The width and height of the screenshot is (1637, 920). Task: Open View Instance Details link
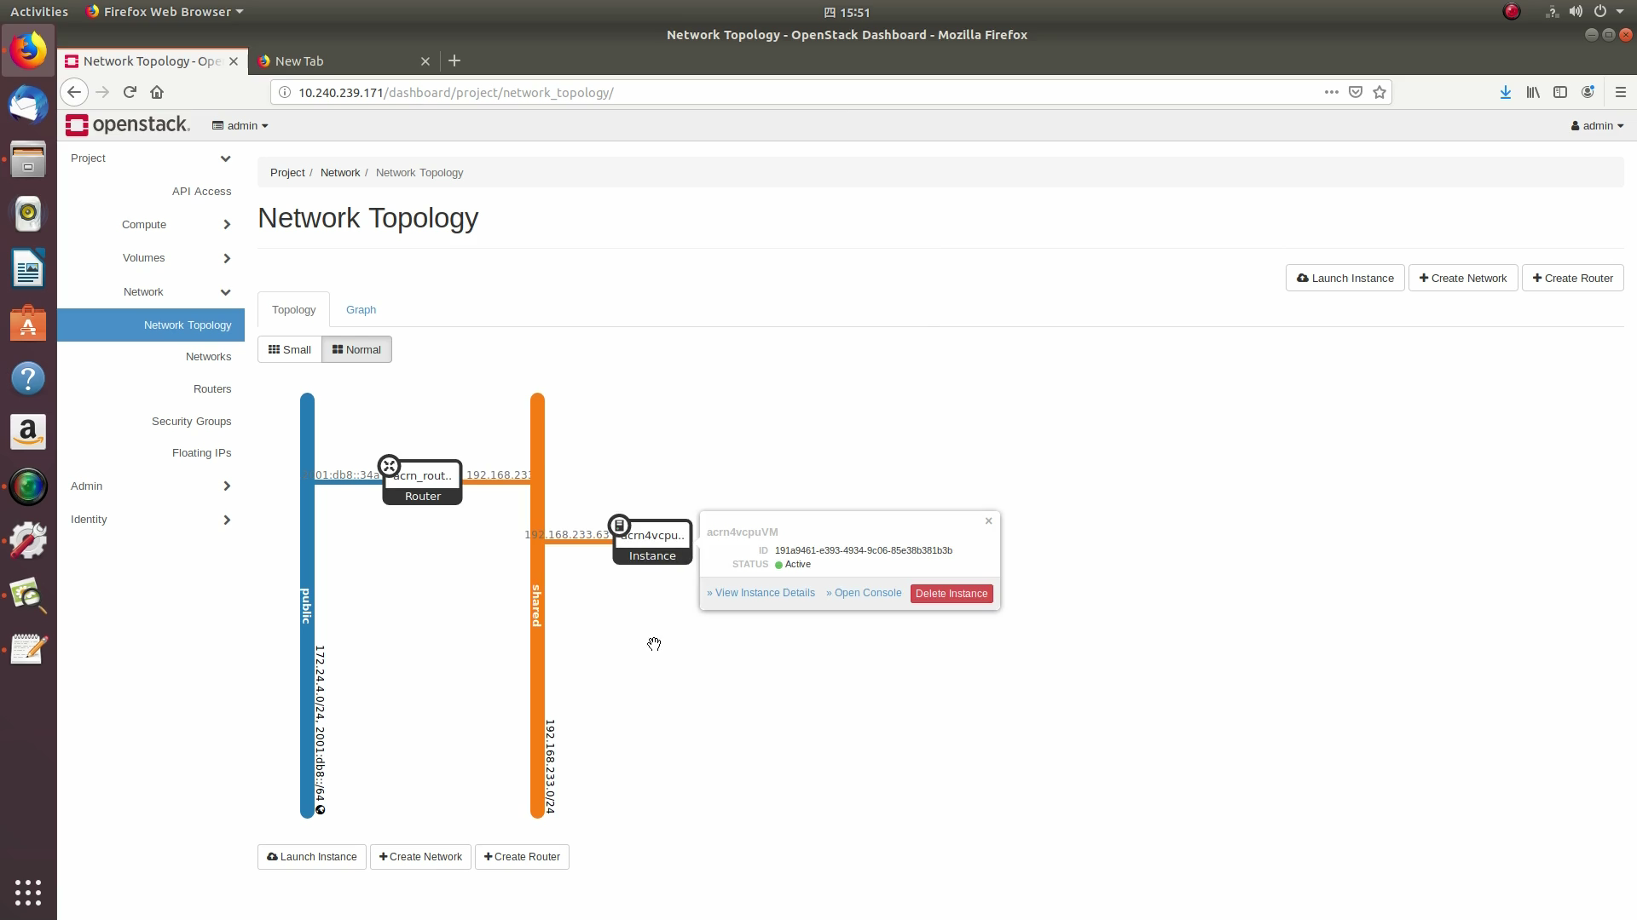tap(761, 593)
